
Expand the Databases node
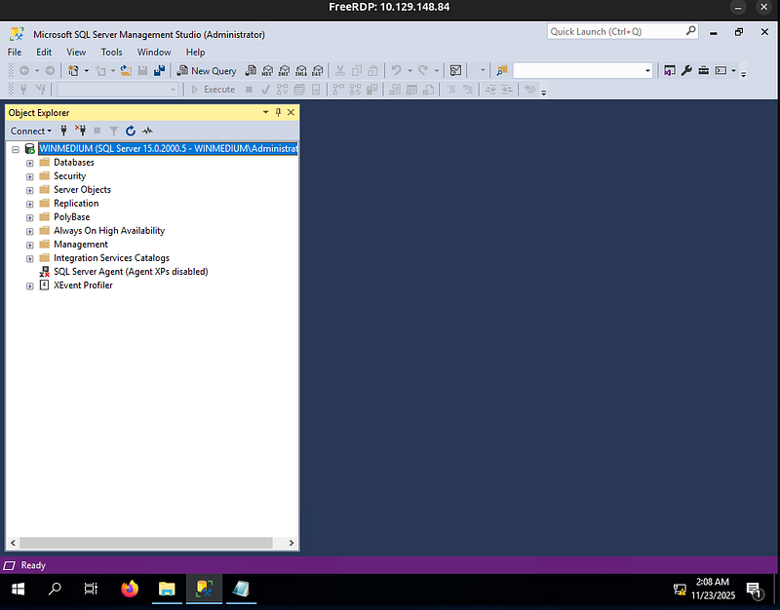click(x=30, y=163)
